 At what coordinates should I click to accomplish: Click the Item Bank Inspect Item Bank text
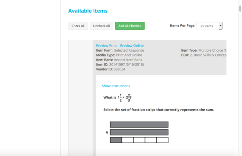pyautogui.click(x=119, y=60)
